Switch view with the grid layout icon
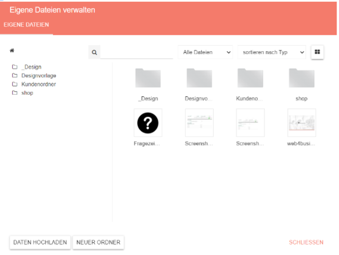Image resolution: width=339 pixels, height=255 pixels. click(x=317, y=52)
